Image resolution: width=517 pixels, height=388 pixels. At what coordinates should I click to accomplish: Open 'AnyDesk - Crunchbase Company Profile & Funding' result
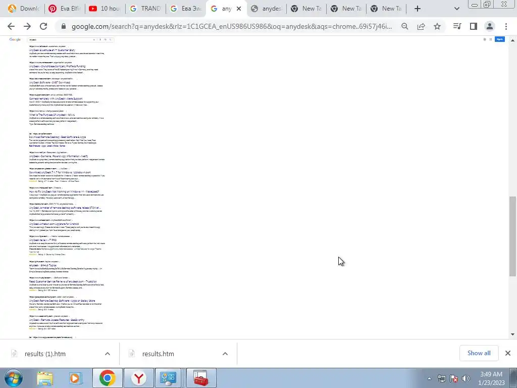click(x=58, y=66)
